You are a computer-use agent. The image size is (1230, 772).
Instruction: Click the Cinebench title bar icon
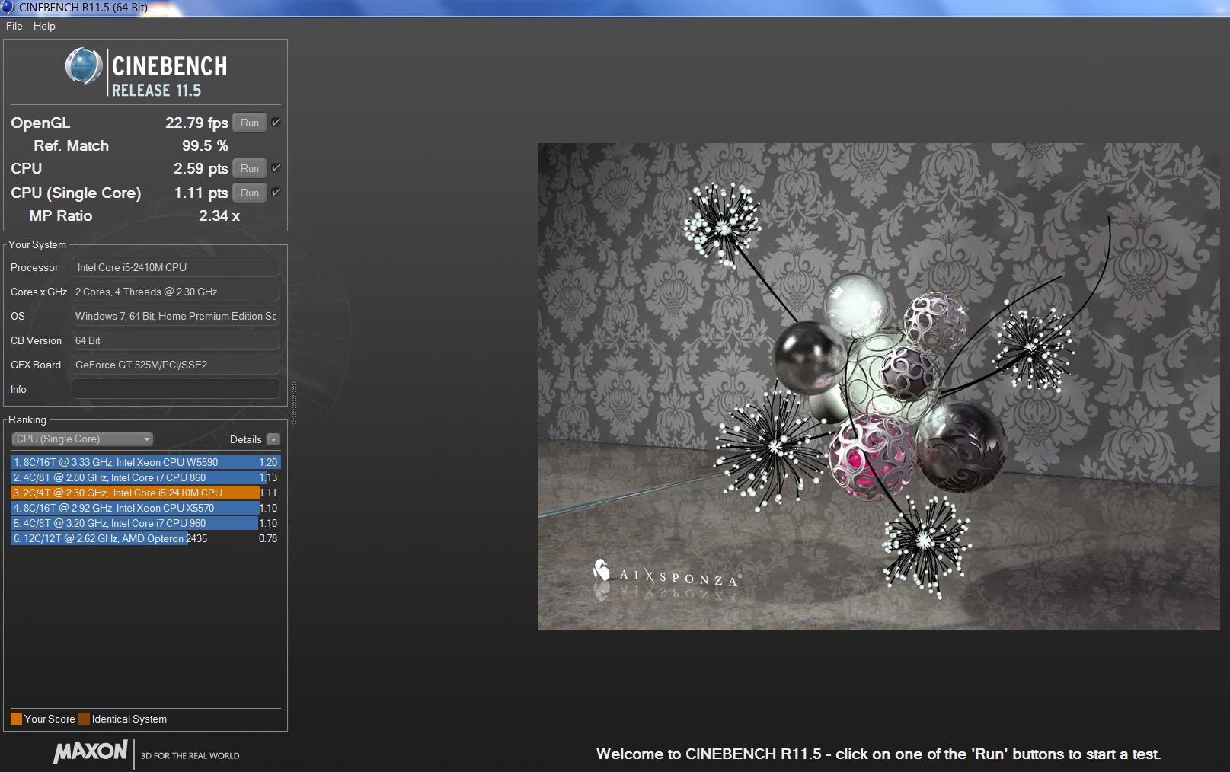click(8, 8)
